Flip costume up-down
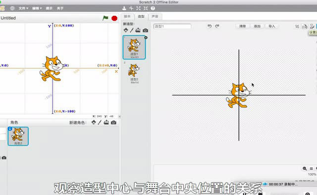 312,26
